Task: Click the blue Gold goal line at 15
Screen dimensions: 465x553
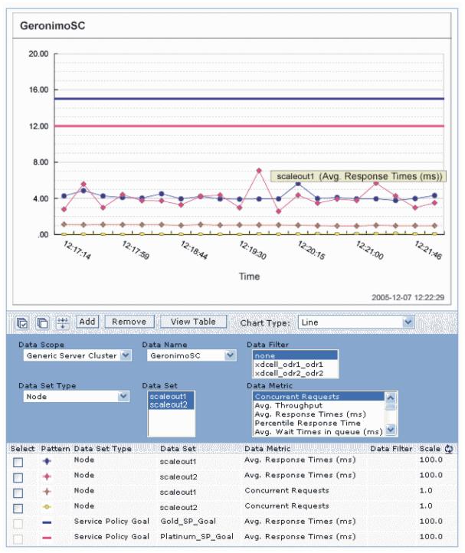Action: click(x=249, y=99)
